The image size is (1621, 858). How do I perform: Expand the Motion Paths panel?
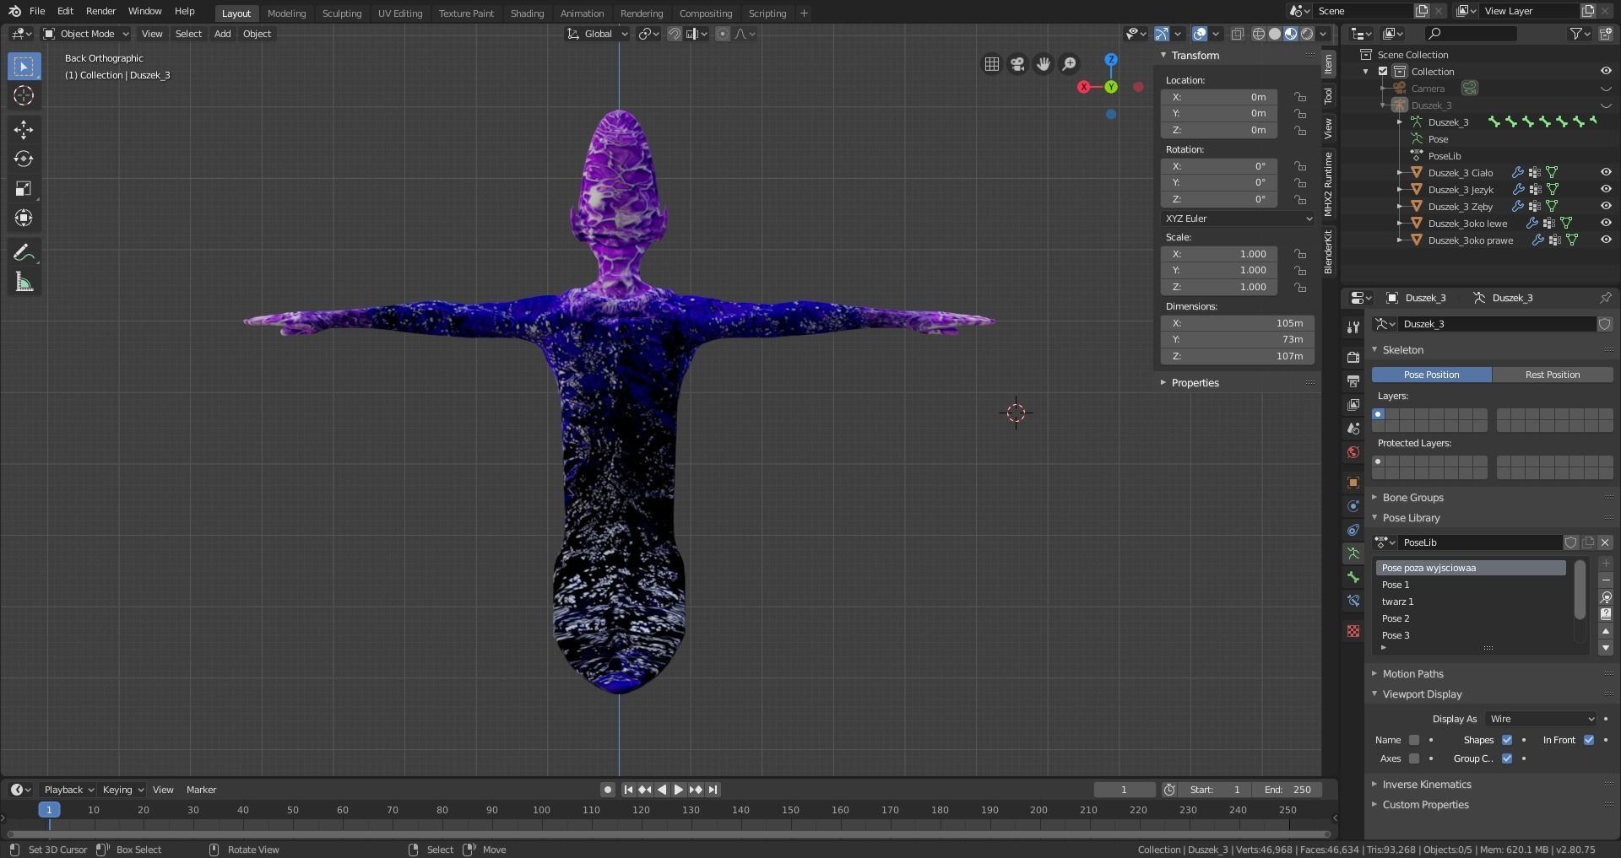(1412, 674)
